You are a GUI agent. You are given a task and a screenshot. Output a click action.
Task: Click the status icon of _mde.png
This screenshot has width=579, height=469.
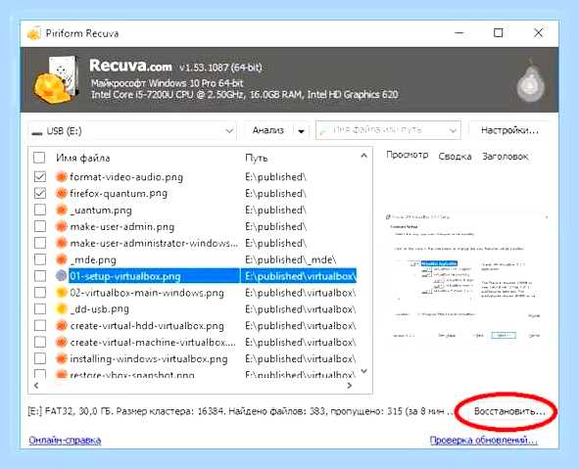click(62, 259)
